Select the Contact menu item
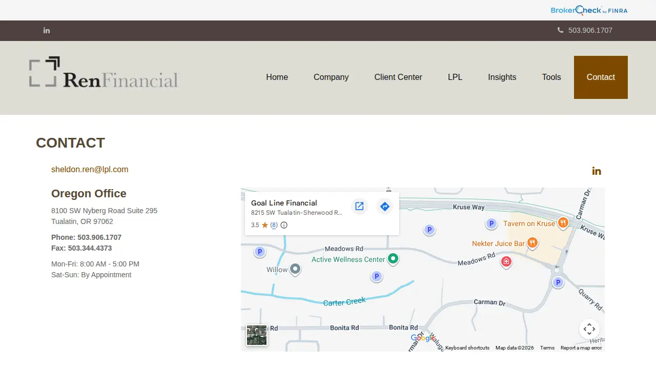This screenshot has width=656, height=369. point(601,77)
